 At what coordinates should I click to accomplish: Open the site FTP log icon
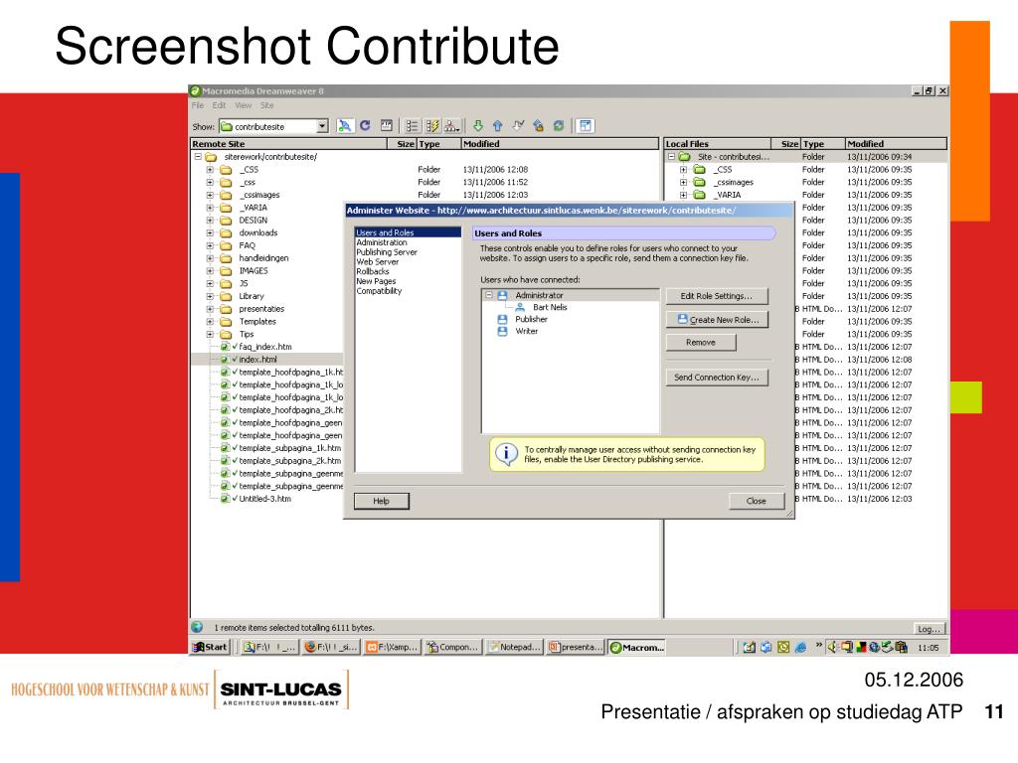click(387, 126)
